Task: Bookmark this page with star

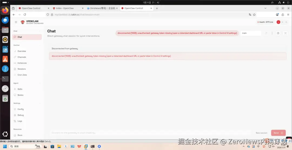Action: (x=254, y=15)
